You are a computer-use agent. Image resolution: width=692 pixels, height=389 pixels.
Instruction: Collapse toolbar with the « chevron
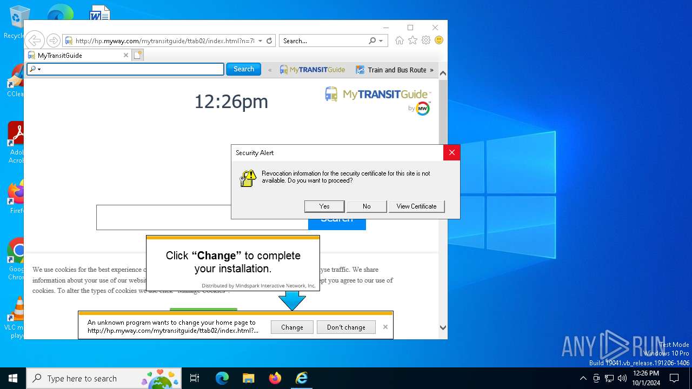click(270, 70)
